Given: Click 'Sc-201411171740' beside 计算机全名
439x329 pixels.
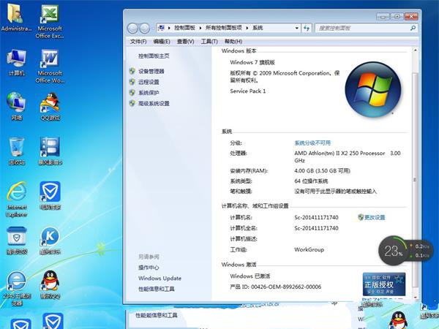Looking at the screenshot, I should pyautogui.click(x=316, y=228).
